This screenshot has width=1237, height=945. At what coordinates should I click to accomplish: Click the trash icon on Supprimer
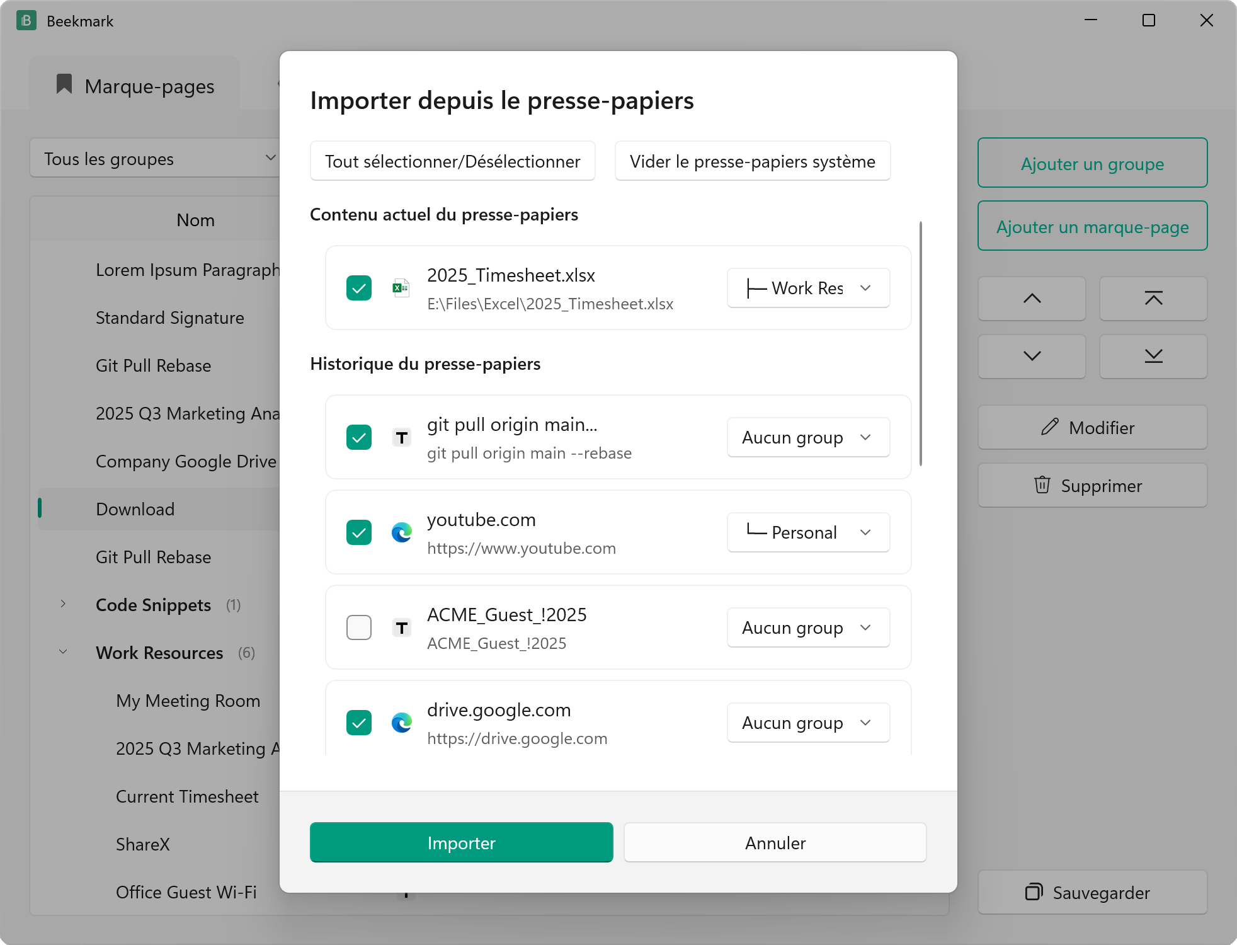(x=1042, y=485)
